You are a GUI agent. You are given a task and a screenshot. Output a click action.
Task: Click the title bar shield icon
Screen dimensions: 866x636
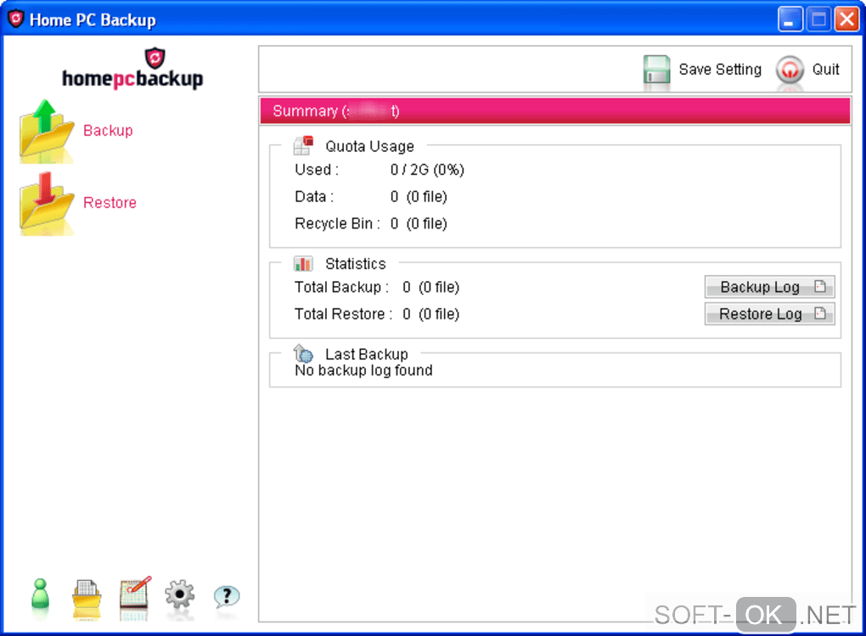coord(16,19)
